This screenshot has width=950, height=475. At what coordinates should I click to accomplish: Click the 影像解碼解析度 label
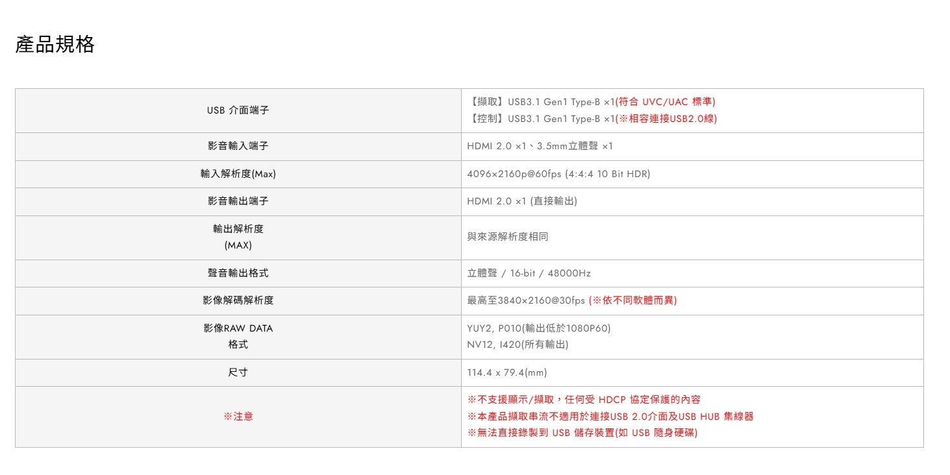238,300
